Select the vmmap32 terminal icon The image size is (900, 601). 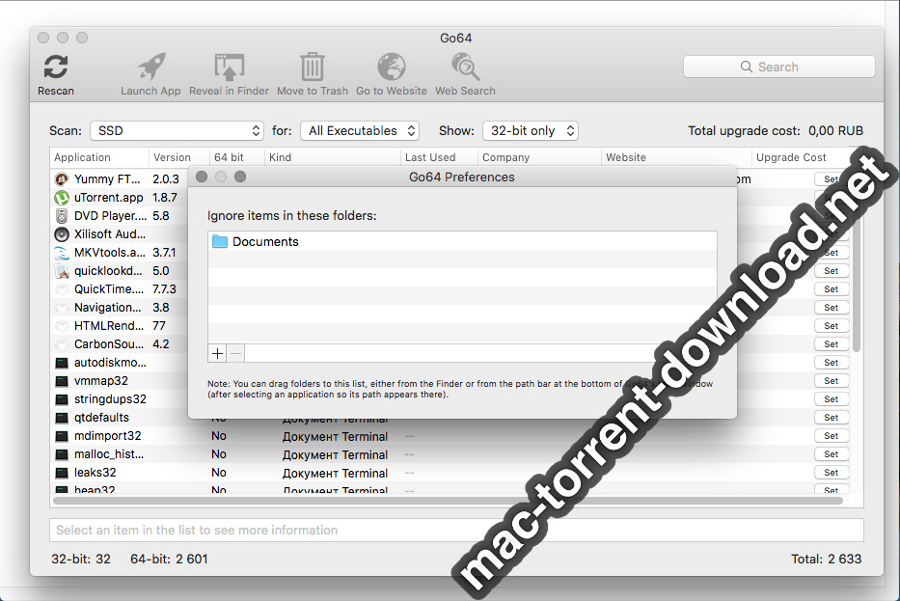coord(62,381)
